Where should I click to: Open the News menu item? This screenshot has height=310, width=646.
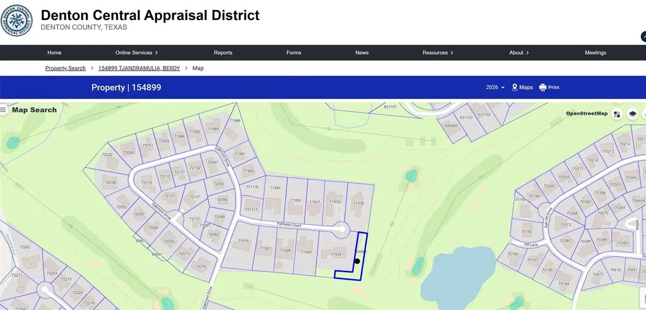[x=361, y=53]
